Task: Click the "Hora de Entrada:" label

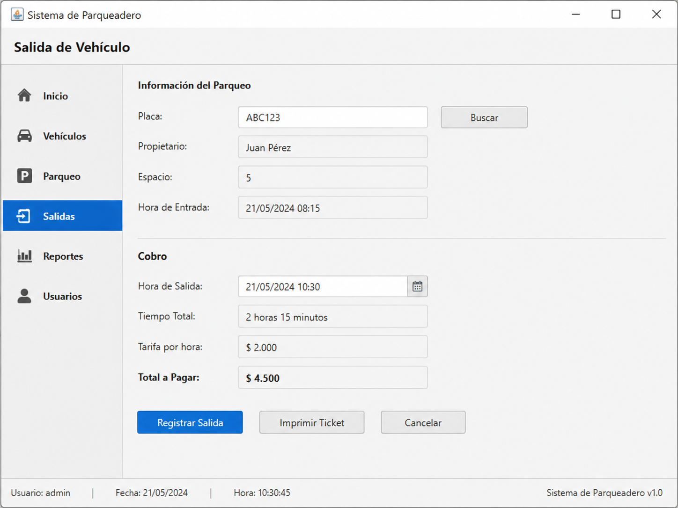Action: [174, 207]
